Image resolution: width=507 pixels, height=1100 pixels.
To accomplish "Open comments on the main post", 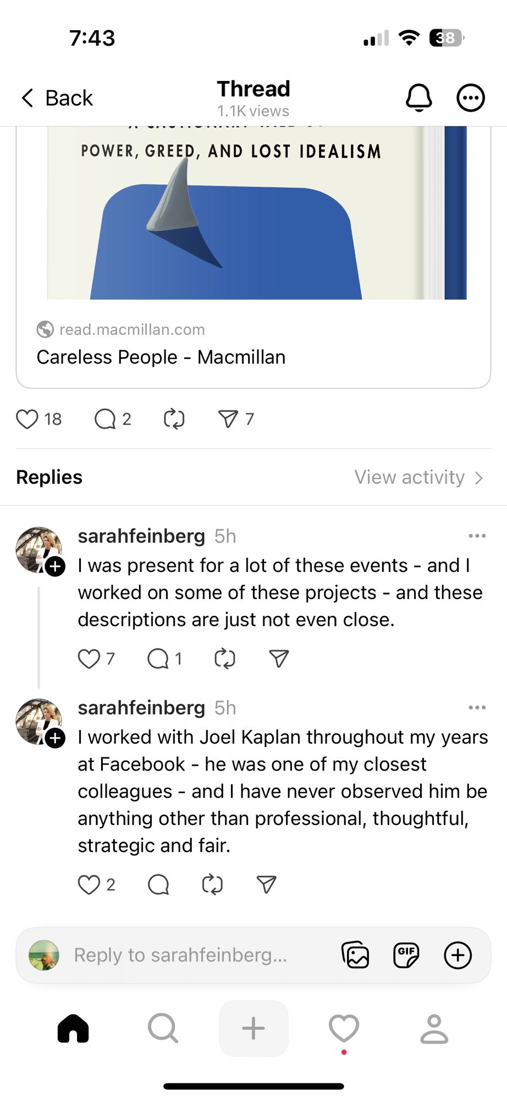I will (x=105, y=419).
